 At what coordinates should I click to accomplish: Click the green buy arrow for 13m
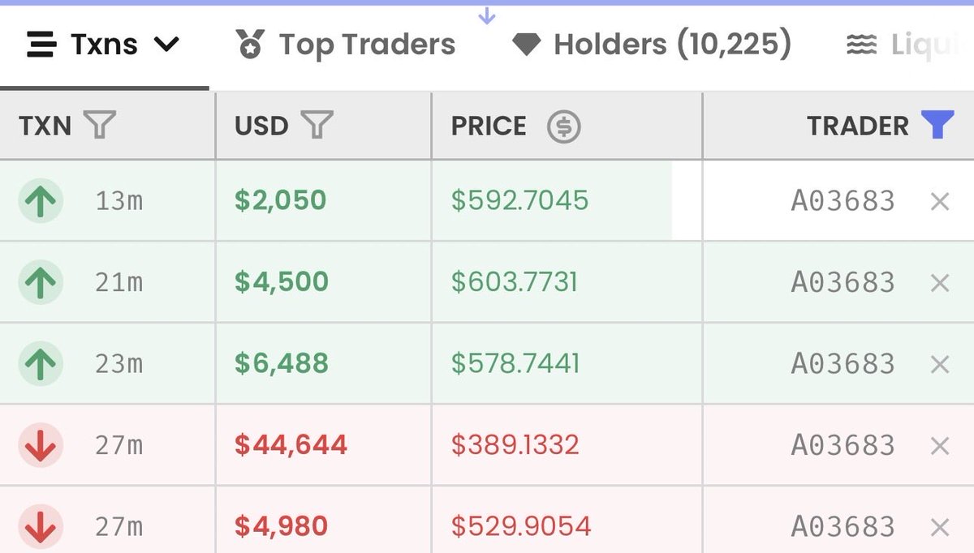click(x=41, y=201)
